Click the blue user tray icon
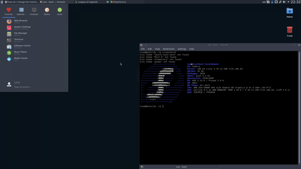301x169 pixels. pyautogui.click(x=272, y=2)
